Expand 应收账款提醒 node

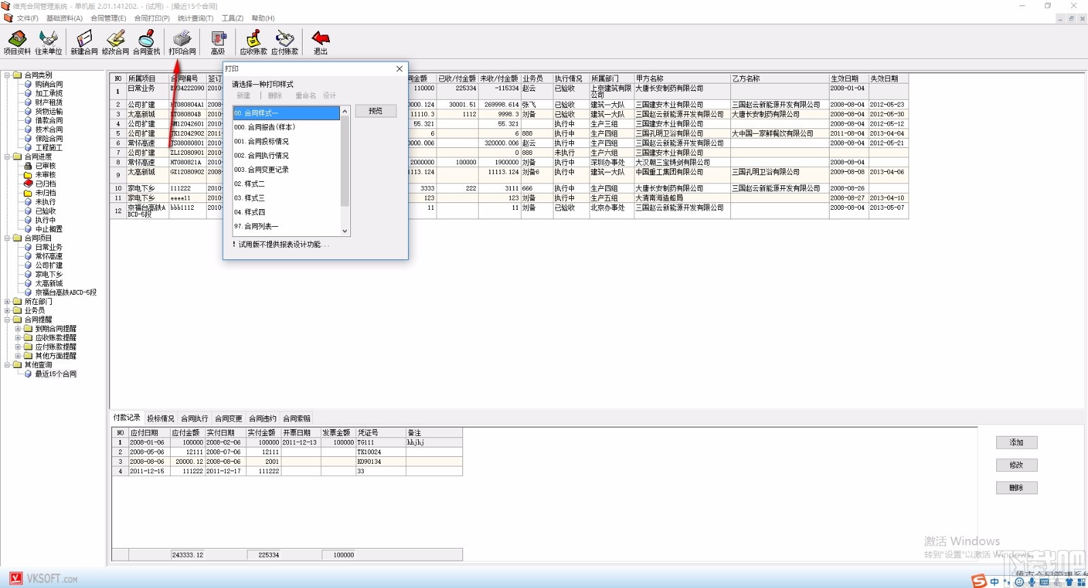pos(18,337)
